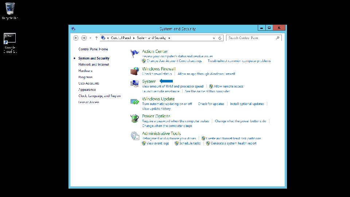
Task: Open Troubleshoot common computer problems
Action: pos(239,61)
